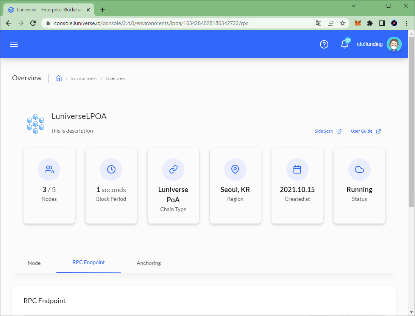Click the translate page icon
Image resolution: width=415 pixels, height=316 pixels.
coord(318,23)
